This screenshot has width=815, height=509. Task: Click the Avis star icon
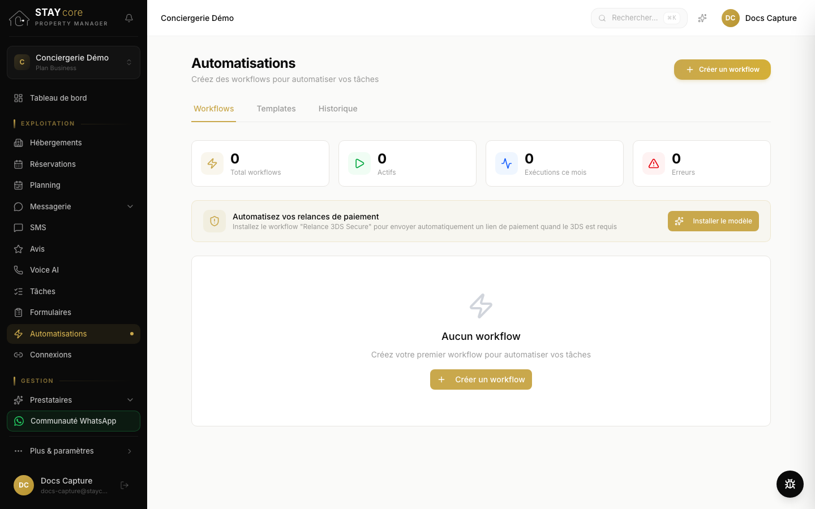click(18, 249)
